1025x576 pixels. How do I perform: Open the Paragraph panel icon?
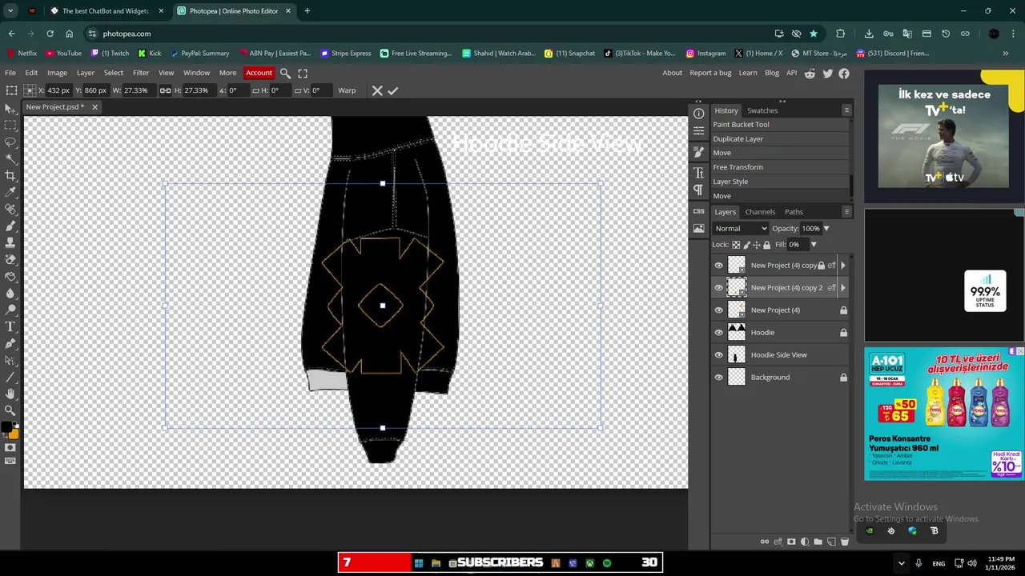(699, 190)
